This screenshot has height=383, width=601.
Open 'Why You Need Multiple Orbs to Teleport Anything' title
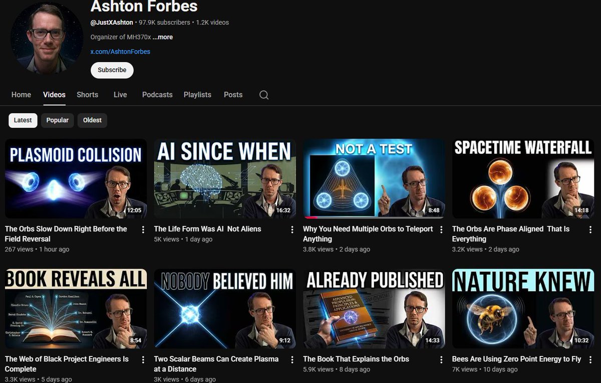[x=368, y=234]
